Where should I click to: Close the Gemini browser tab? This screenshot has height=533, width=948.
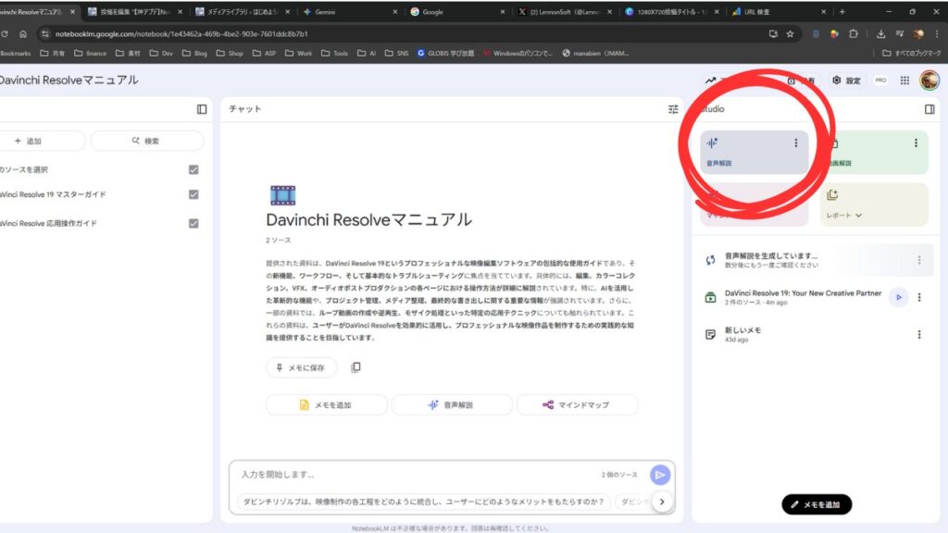coord(394,11)
